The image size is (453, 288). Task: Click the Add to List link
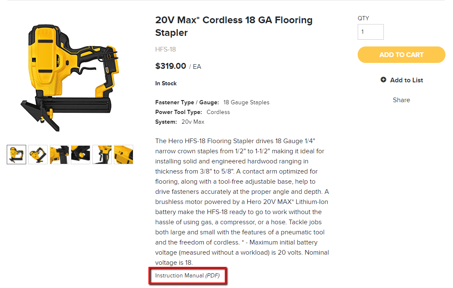tap(406, 80)
